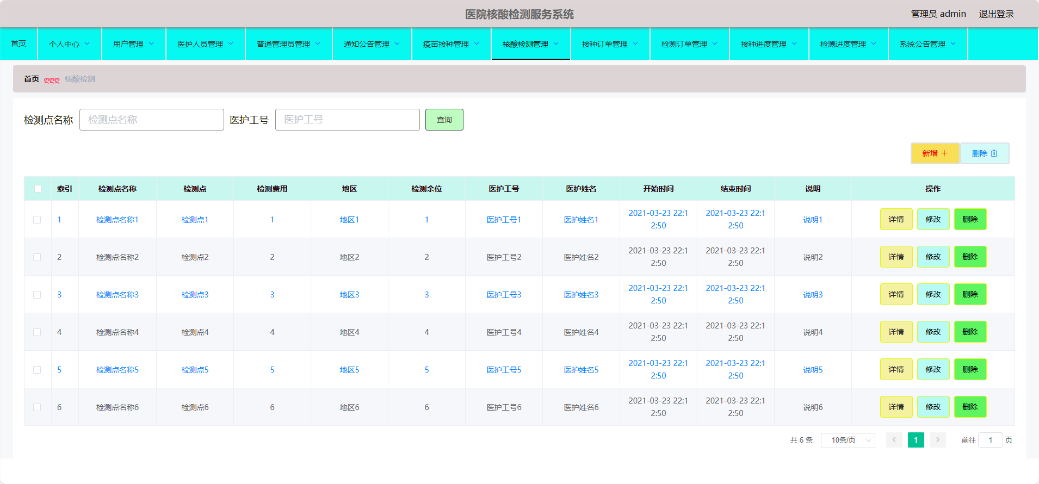Check the checkbox for row 检测点名称5
The width and height of the screenshot is (1039, 484).
37,370
